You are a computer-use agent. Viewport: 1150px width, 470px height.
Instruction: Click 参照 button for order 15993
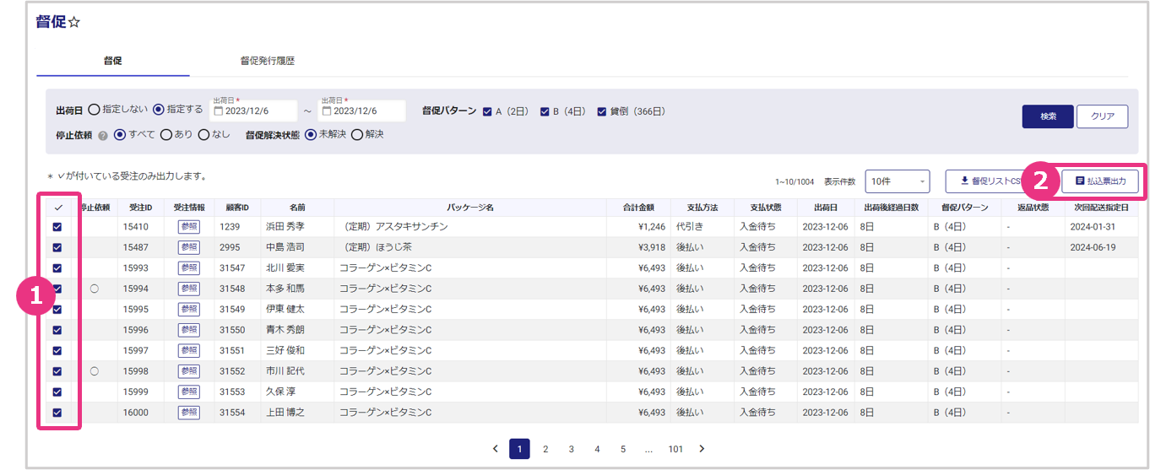tap(189, 268)
